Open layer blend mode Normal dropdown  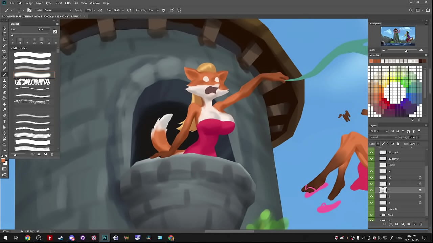[x=384, y=137]
